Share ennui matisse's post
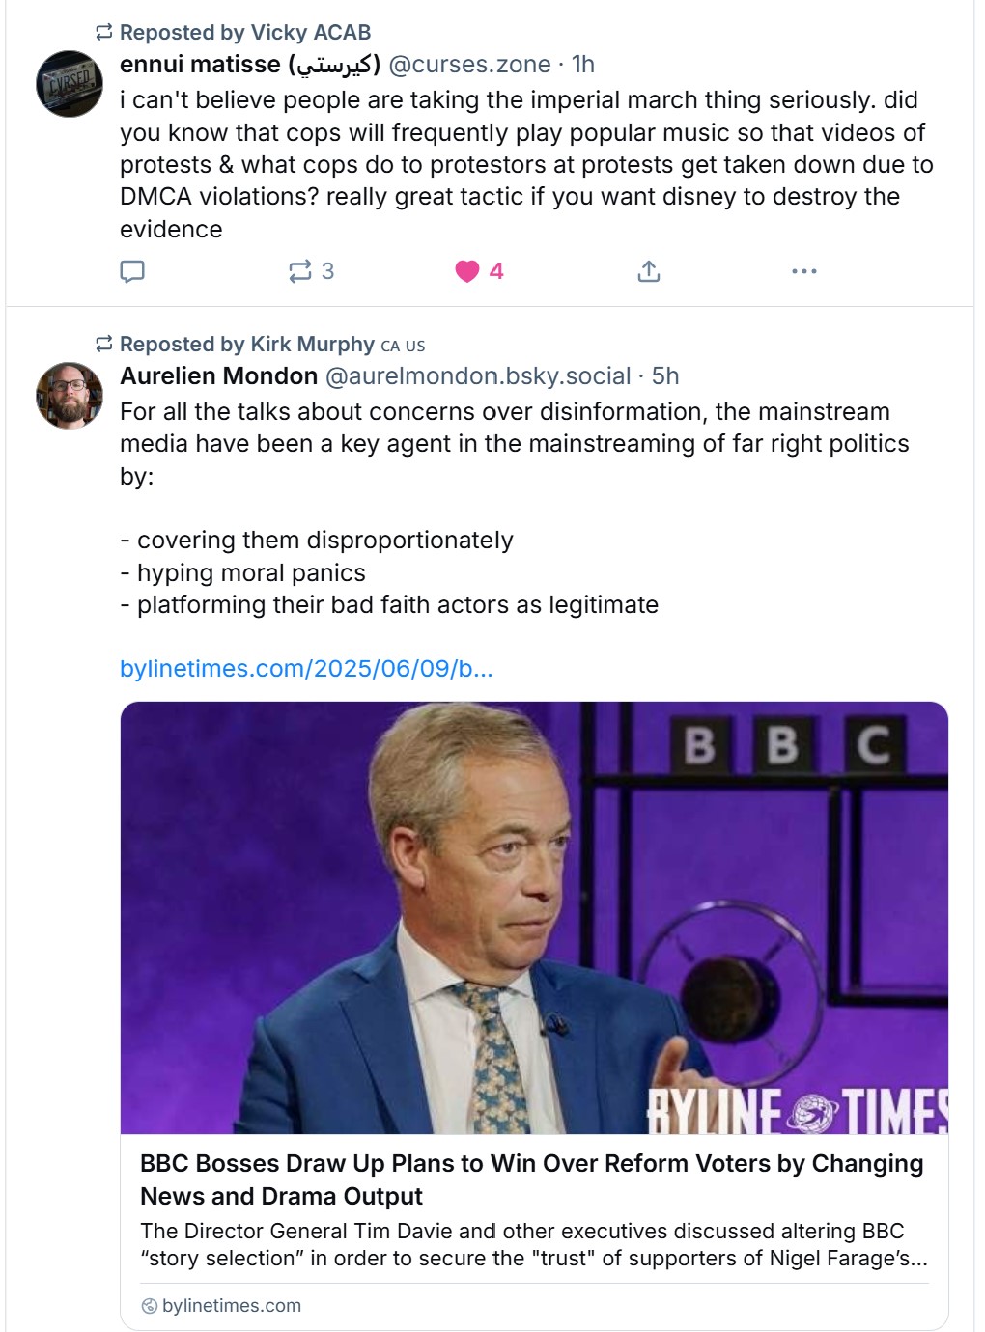The width and height of the screenshot is (985, 1332). coord(649,271)
